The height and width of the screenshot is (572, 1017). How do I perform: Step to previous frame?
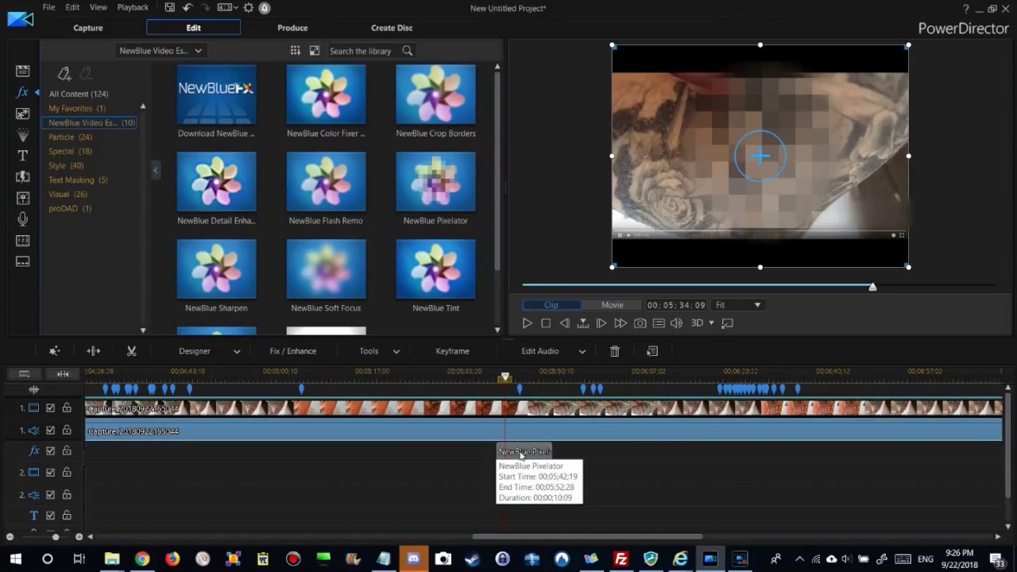[x=564, y=323]
